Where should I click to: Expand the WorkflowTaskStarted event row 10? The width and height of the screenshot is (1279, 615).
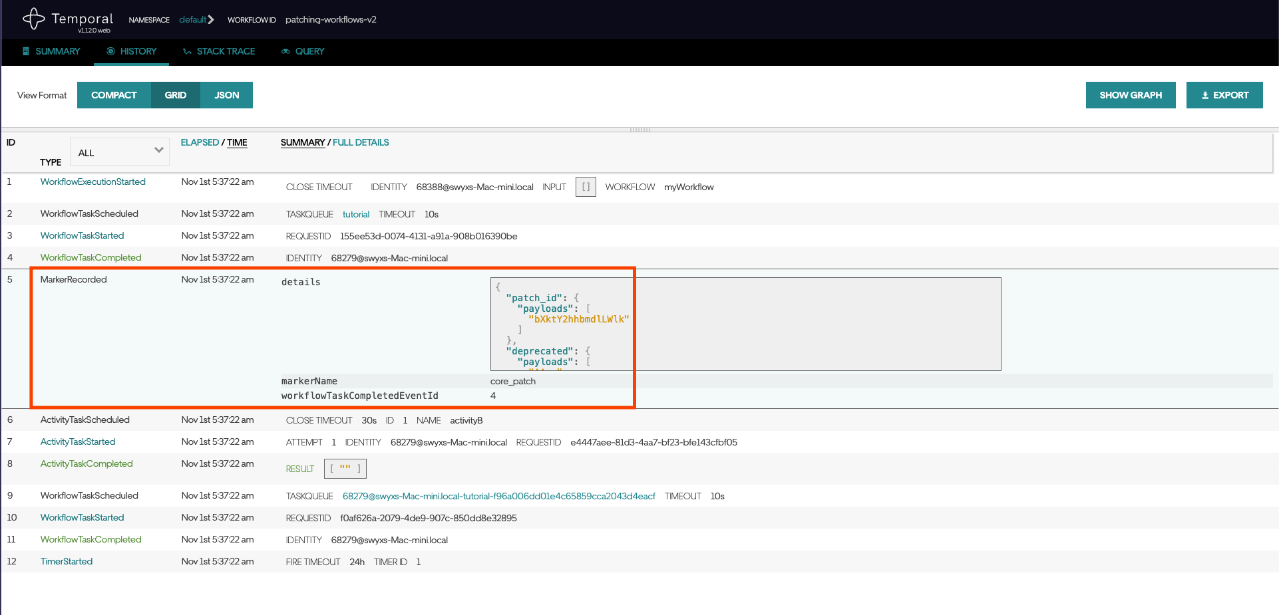[x=83, y=517]
